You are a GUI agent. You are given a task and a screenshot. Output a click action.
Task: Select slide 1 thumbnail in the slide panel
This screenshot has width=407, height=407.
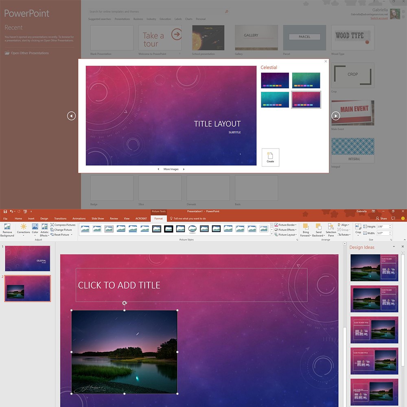click(x=28, y=258)
